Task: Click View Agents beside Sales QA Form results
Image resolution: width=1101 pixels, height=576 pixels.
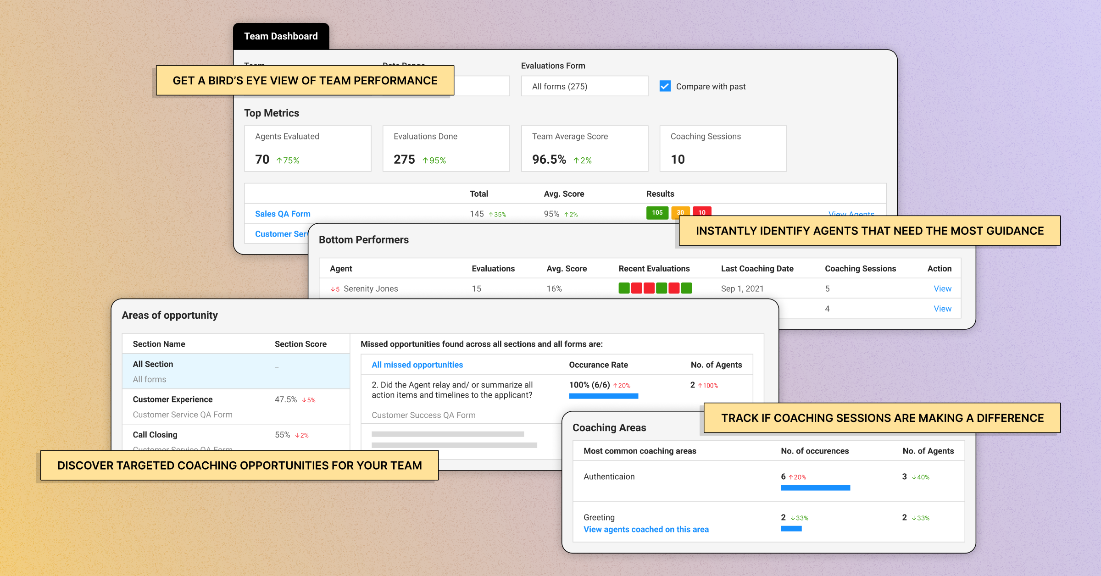Action: (851, 214)
